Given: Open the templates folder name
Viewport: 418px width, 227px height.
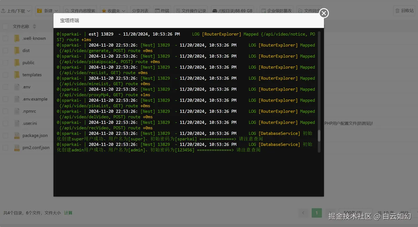Looking at the screenshot, I should click(x=32, y=75).
